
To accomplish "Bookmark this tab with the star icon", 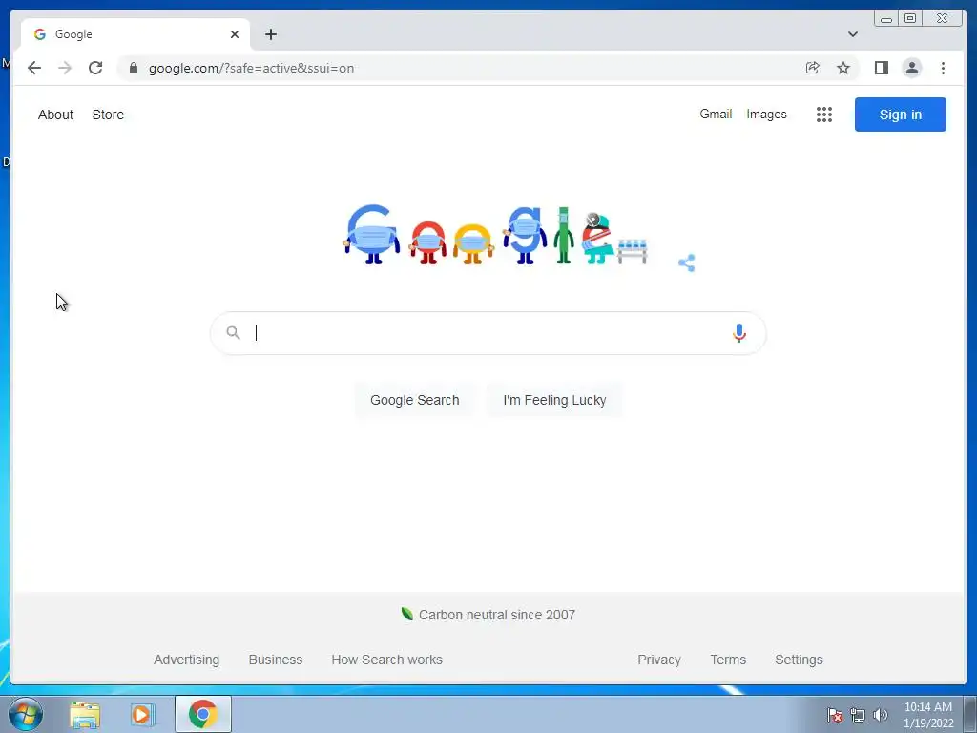I will (x=843, y=68).
